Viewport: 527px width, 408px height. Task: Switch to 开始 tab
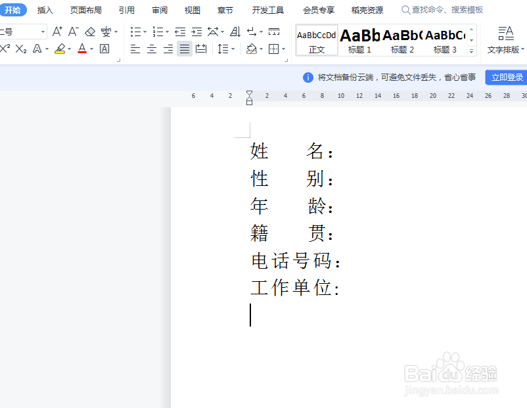(x=12, y=10)
